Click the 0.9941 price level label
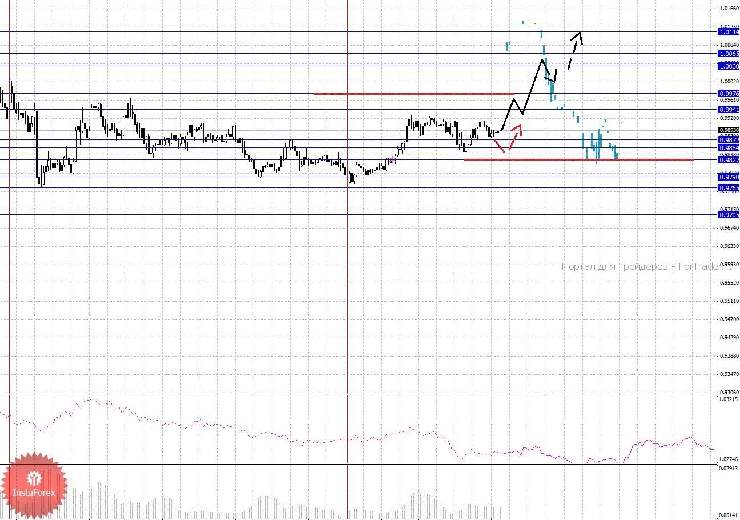 [729, 109]
